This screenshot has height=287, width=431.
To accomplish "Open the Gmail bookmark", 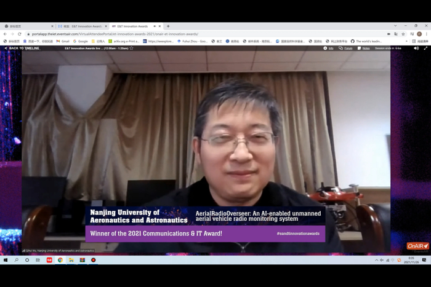I will pyautogui.click(x=63, y=41).
